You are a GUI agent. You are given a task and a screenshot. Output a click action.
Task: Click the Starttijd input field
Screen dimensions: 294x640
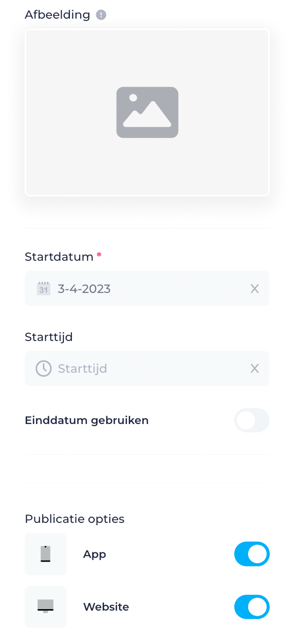pos(140,369)
